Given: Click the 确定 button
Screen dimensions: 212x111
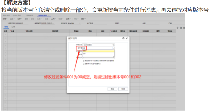Looking at the screenshot, I should pyautogui.click(x=112, y=89).
